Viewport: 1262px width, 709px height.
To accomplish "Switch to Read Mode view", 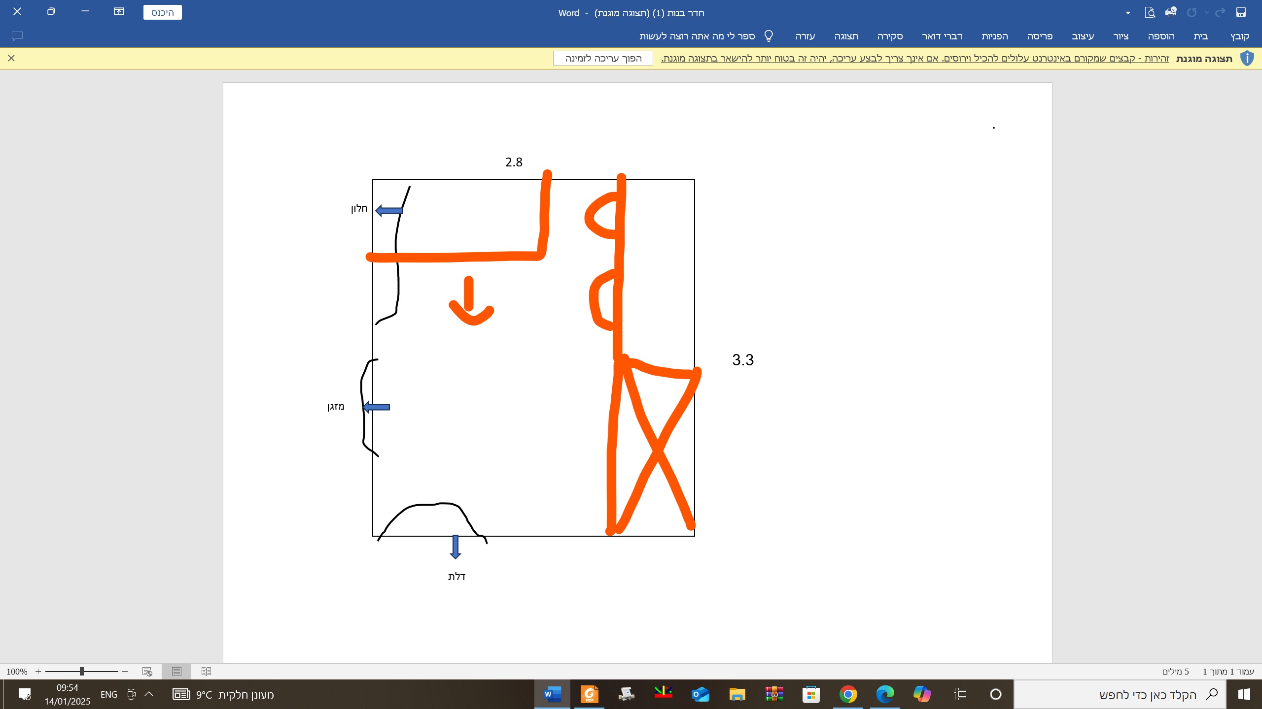I will tap(206, 672).
